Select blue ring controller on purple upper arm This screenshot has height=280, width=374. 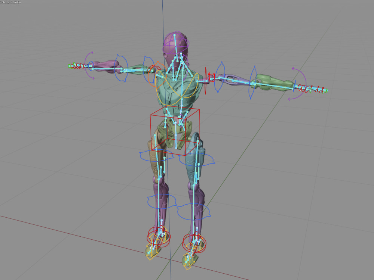click(x=220, y=77)
